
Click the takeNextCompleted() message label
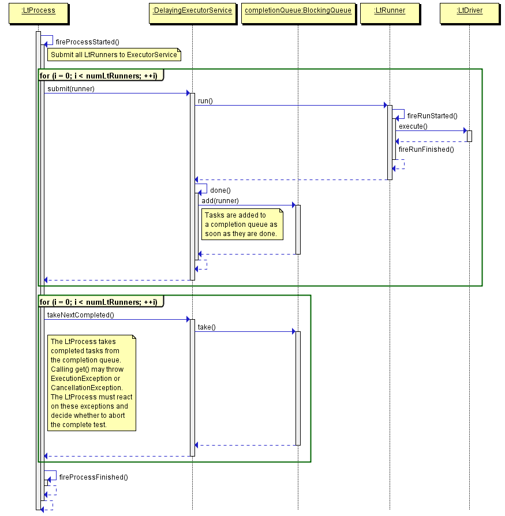[80, 315]
